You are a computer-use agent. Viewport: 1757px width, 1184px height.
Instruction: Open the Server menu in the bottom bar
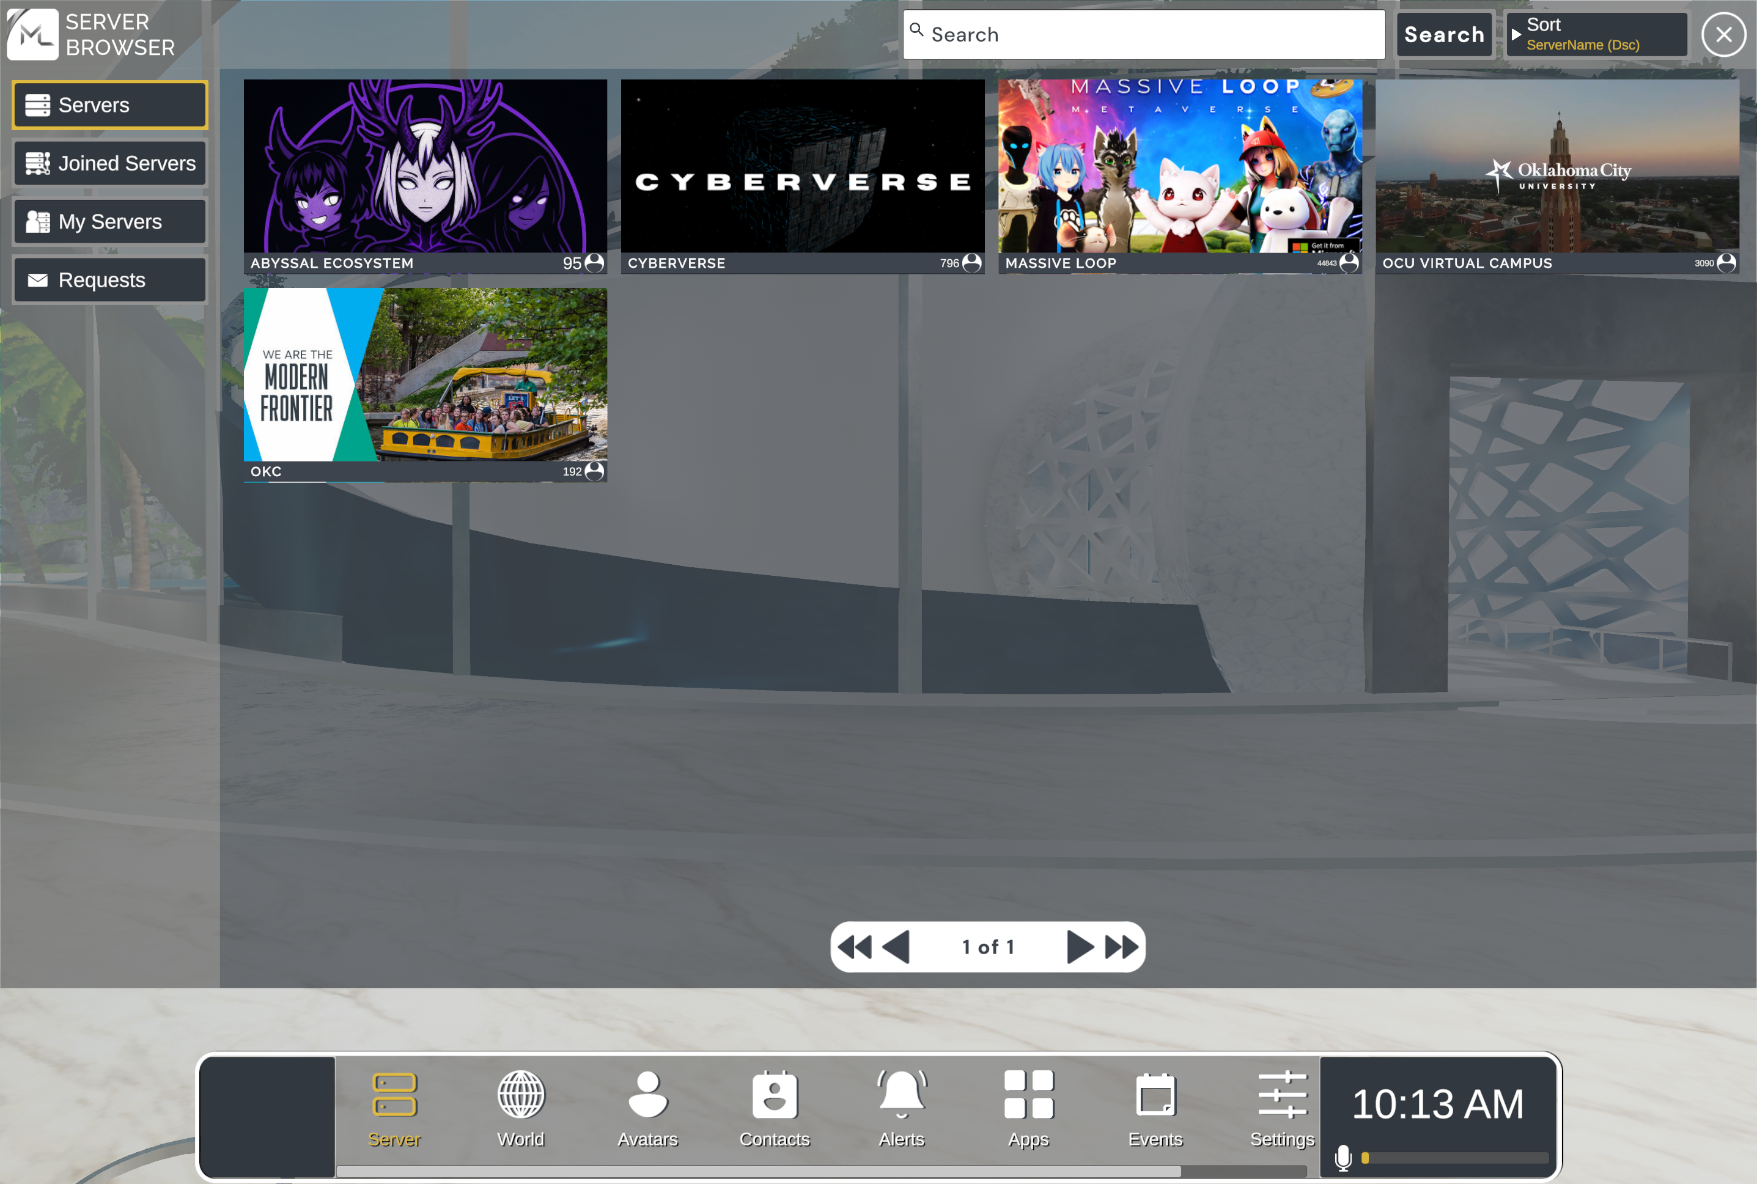tap(394, 1109)
